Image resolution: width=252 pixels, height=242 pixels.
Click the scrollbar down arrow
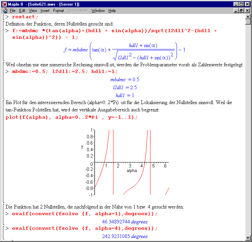[x=248, y=237]
